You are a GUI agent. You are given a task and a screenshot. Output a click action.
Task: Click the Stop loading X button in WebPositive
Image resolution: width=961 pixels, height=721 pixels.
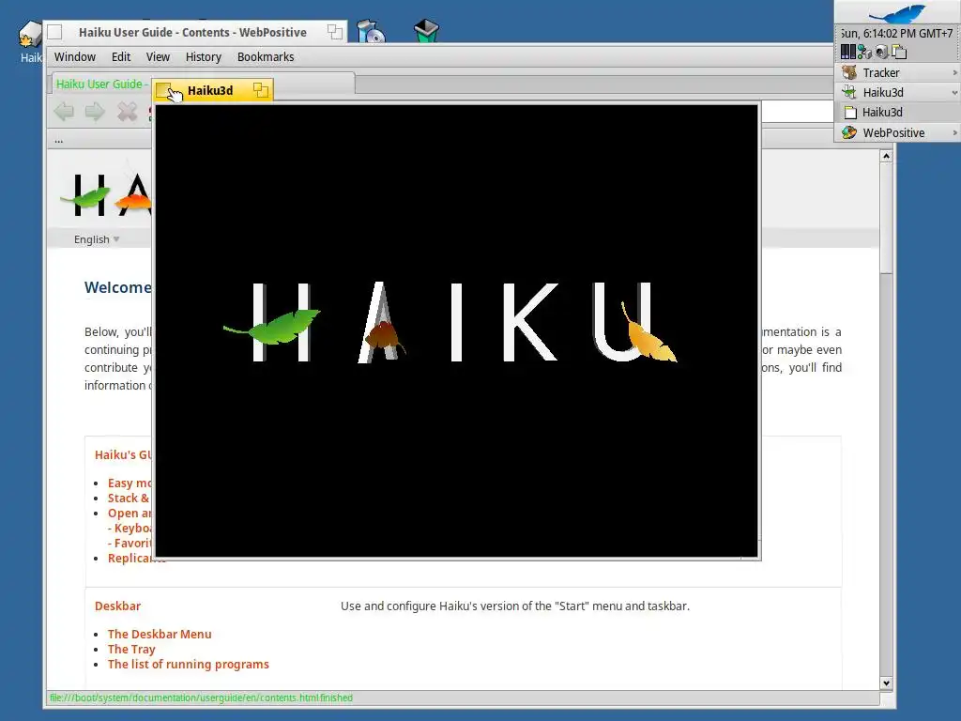tap(127, 112)
